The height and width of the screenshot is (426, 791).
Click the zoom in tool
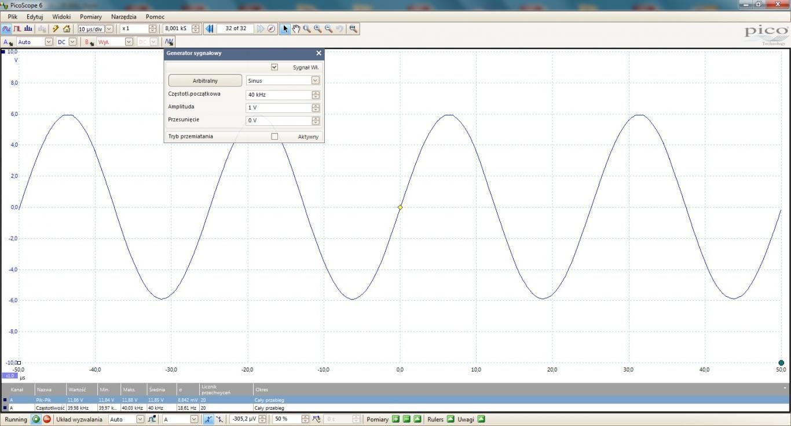point(318,28)
